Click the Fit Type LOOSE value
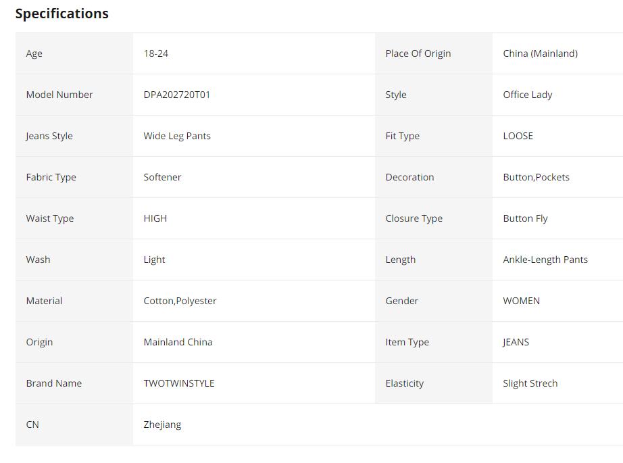Viewport: 623px width, 463px height. click(518, 136)
